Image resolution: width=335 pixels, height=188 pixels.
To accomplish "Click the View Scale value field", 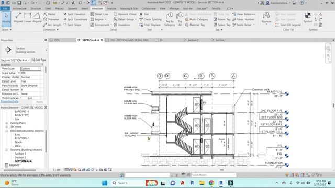I will coord(31,69).
